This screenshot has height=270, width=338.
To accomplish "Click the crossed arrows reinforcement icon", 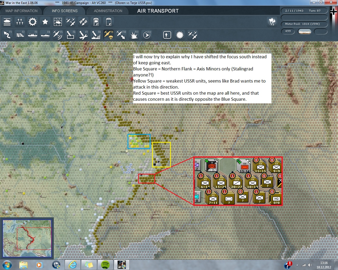I will (x=83, y=22).
